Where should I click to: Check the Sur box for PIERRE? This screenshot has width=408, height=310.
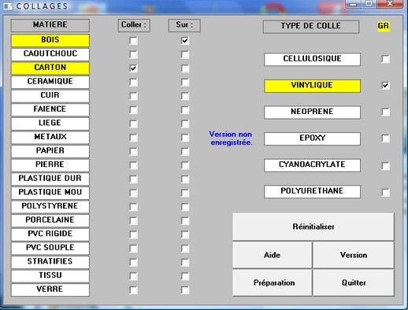185,165
